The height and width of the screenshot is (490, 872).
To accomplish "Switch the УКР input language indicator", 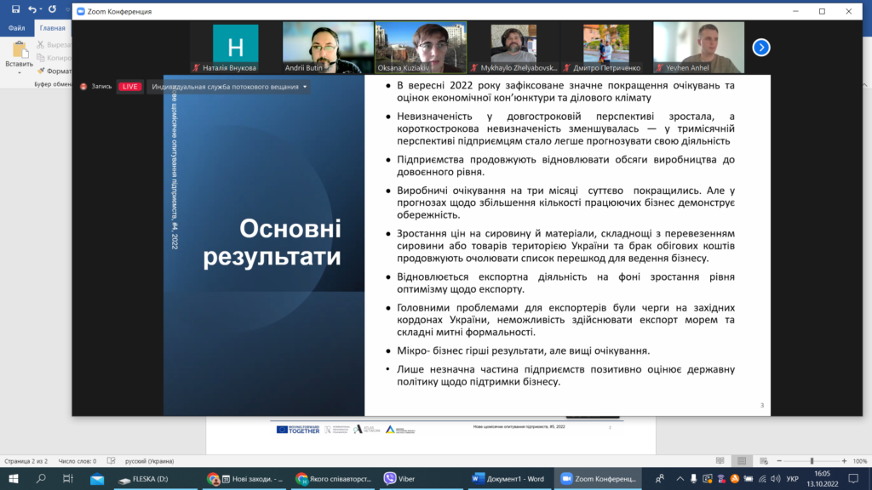I will [792, 478].
